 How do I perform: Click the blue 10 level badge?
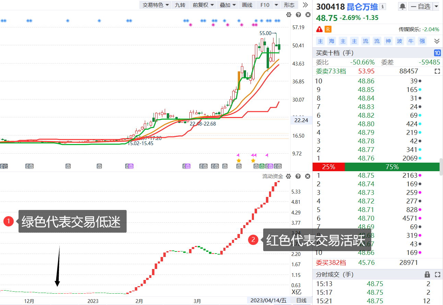(438, 53)
